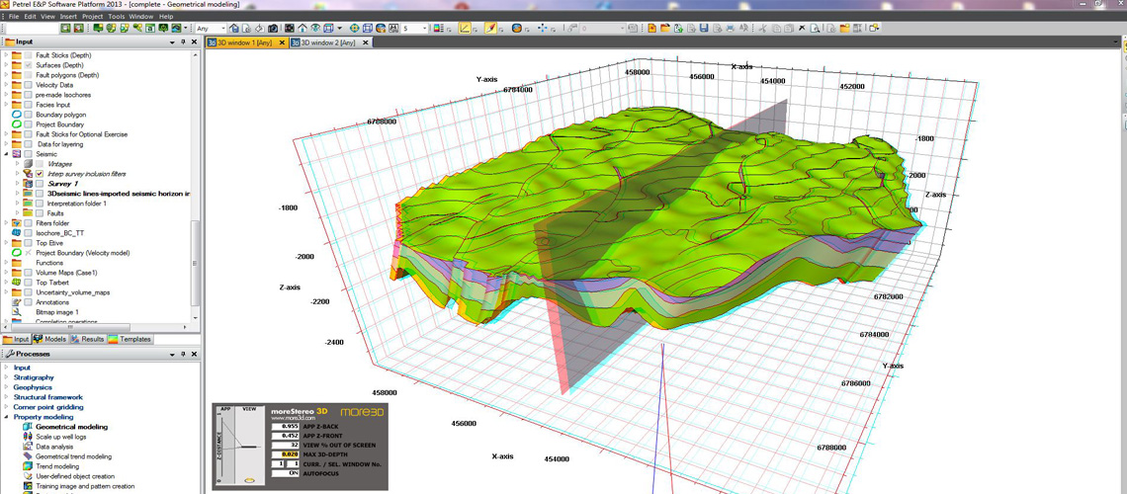The height and width of the screenshot is (494, 1127).
Task: Open the Tools menu
Action: click(116, 16)
